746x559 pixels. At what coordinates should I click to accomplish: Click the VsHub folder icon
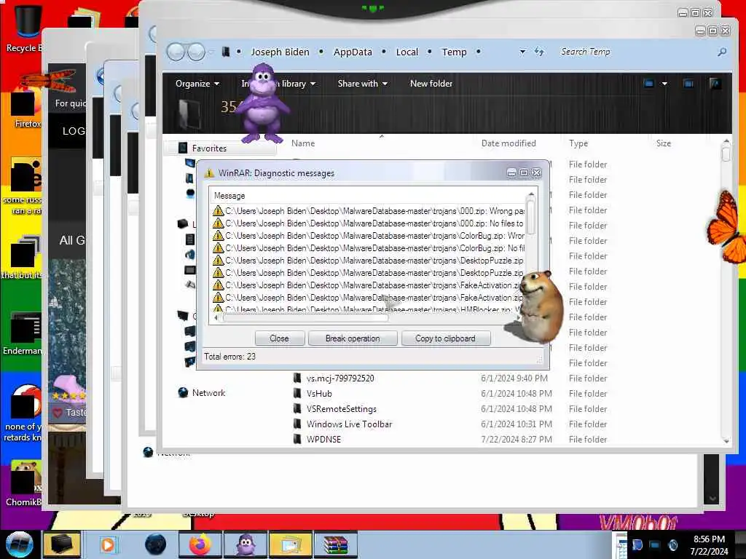(297, 393)
